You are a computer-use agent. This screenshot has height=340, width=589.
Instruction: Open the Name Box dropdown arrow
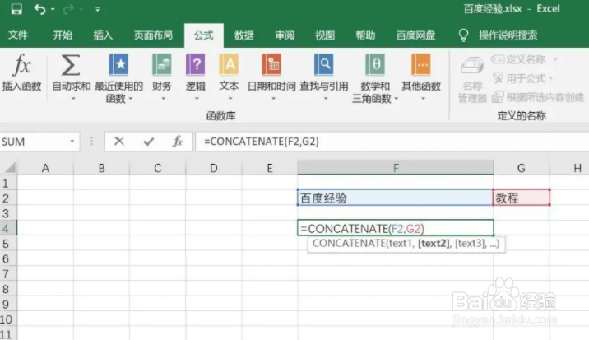click(72, 142)
